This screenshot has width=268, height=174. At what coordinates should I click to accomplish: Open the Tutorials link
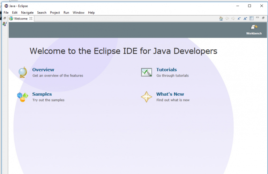[166, 70]
